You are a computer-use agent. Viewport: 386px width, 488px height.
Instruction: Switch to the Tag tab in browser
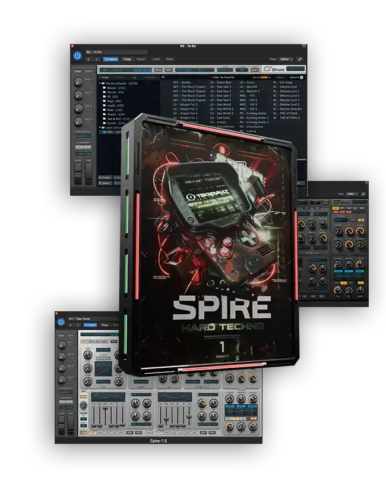[x=134, y=77]
